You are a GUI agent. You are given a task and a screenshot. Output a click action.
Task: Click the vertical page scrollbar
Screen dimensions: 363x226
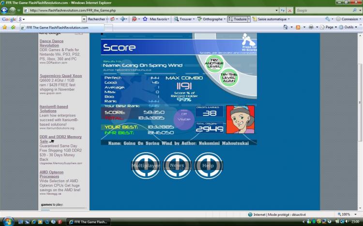click(x=360, y=121)
